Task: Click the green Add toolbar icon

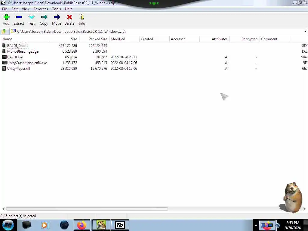Action: click(x=6, y=17)
